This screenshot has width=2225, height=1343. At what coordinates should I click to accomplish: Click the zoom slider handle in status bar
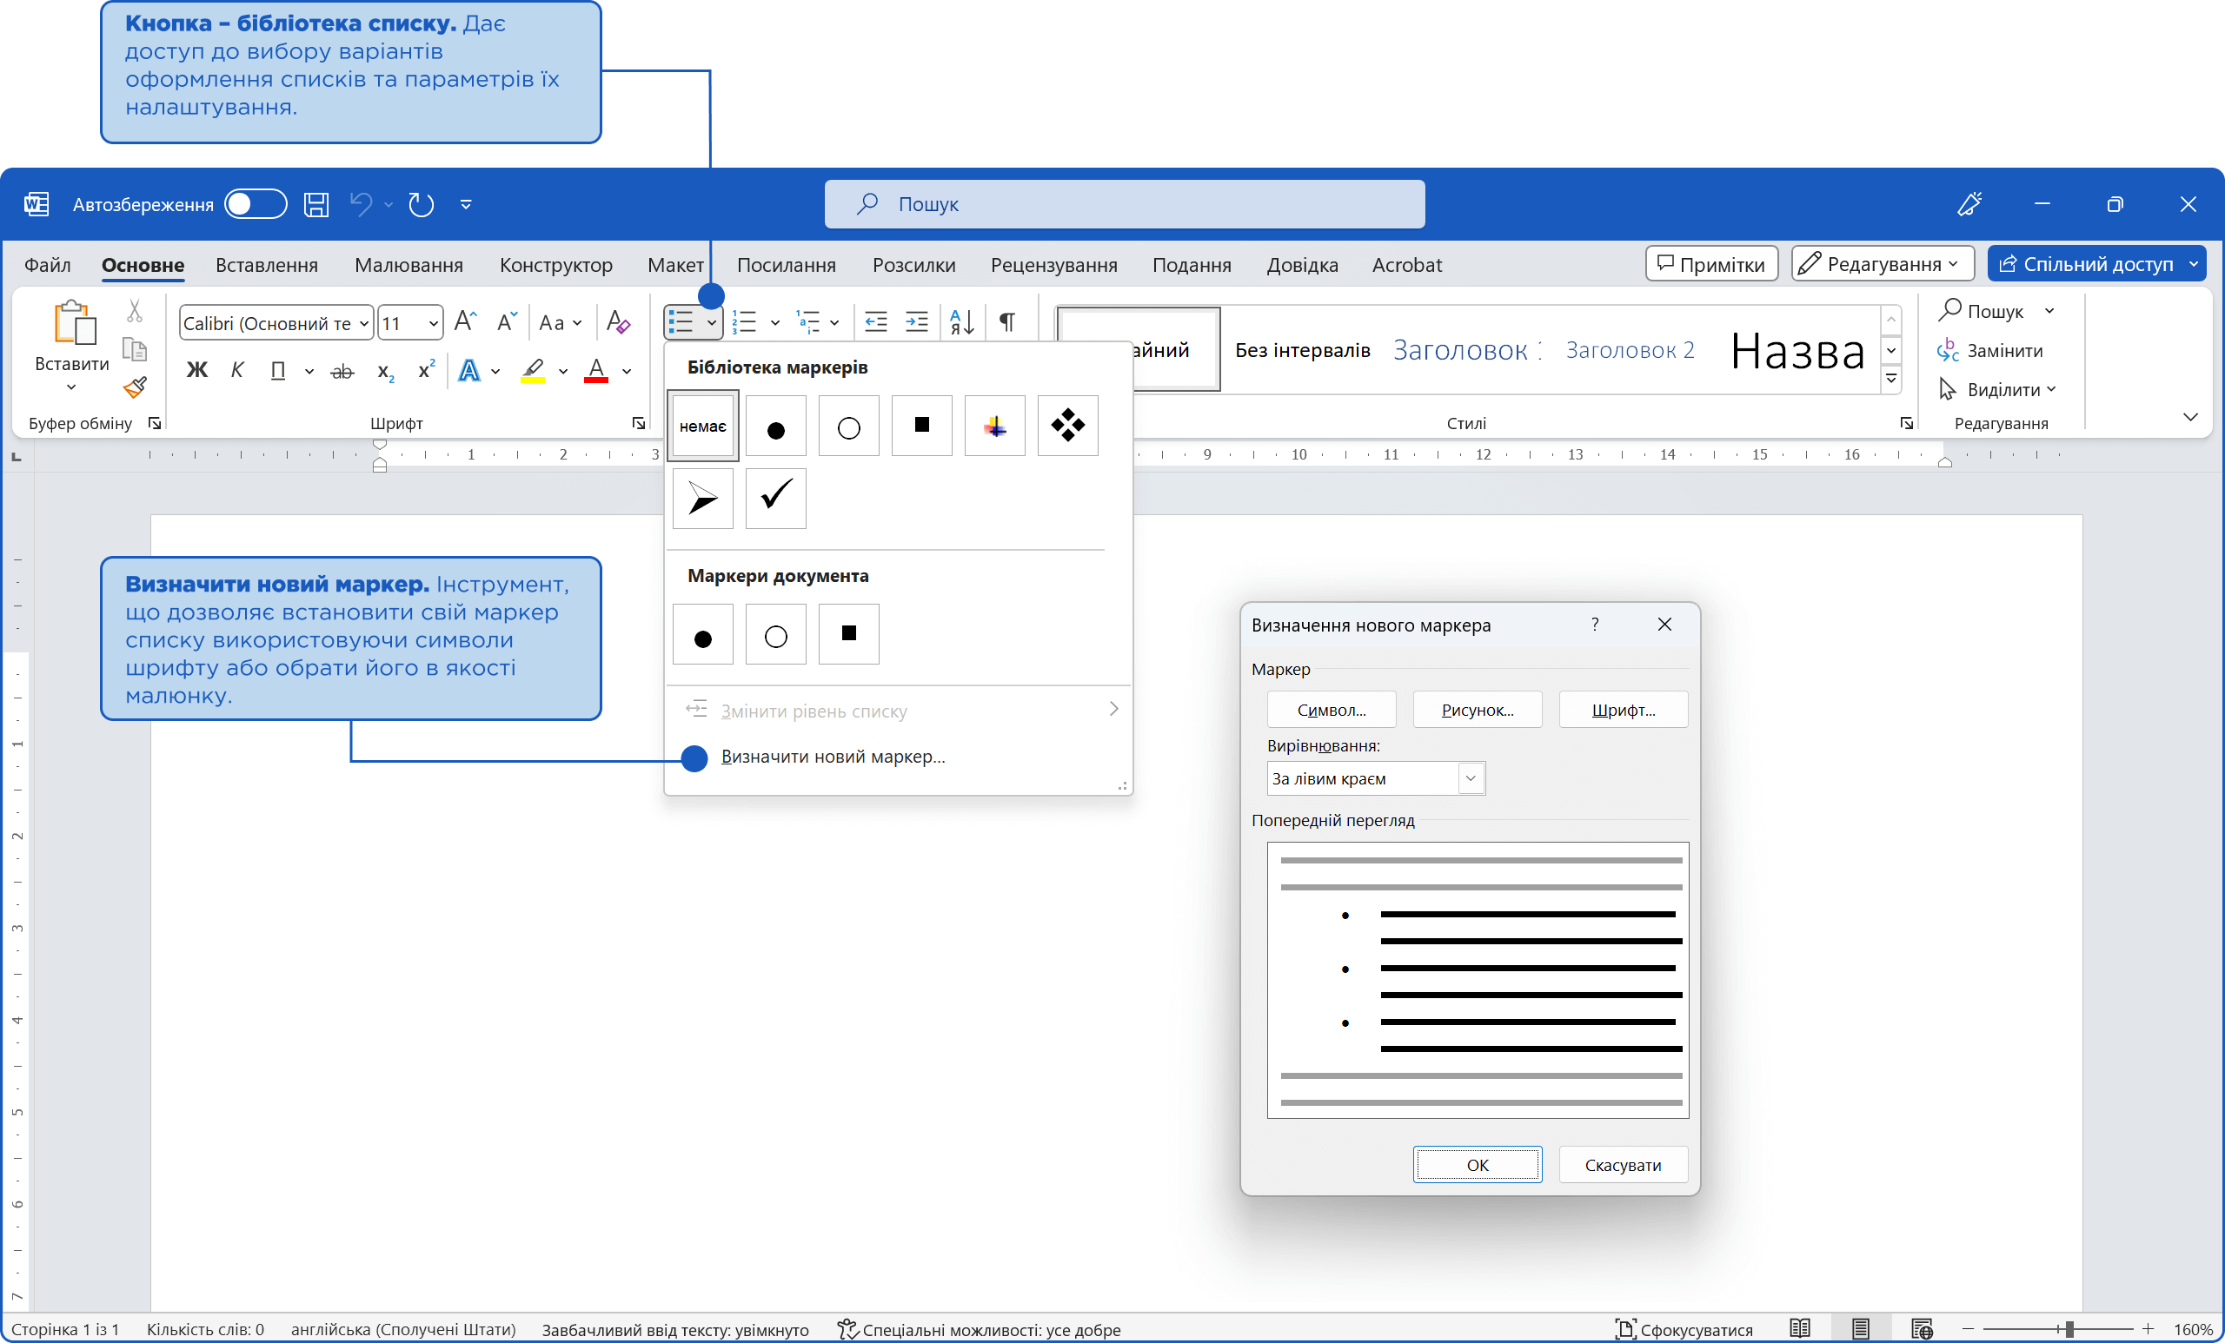[x=2069, y=1328]
